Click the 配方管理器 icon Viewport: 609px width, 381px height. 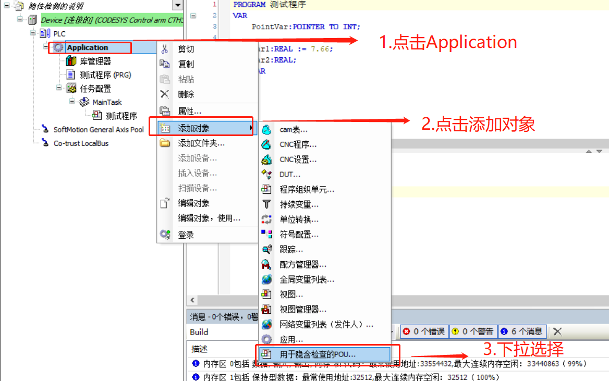266,264
